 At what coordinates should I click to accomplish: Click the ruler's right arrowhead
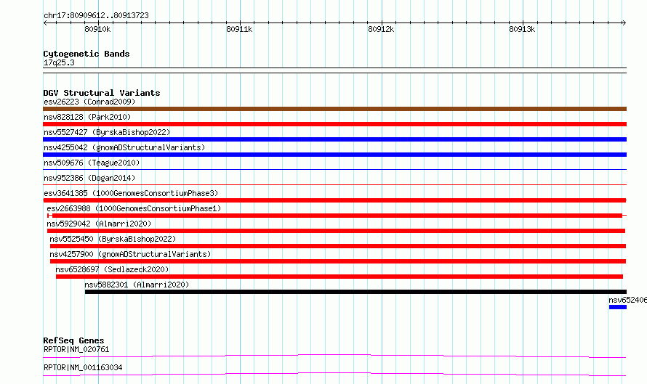(x=624, y=23)
